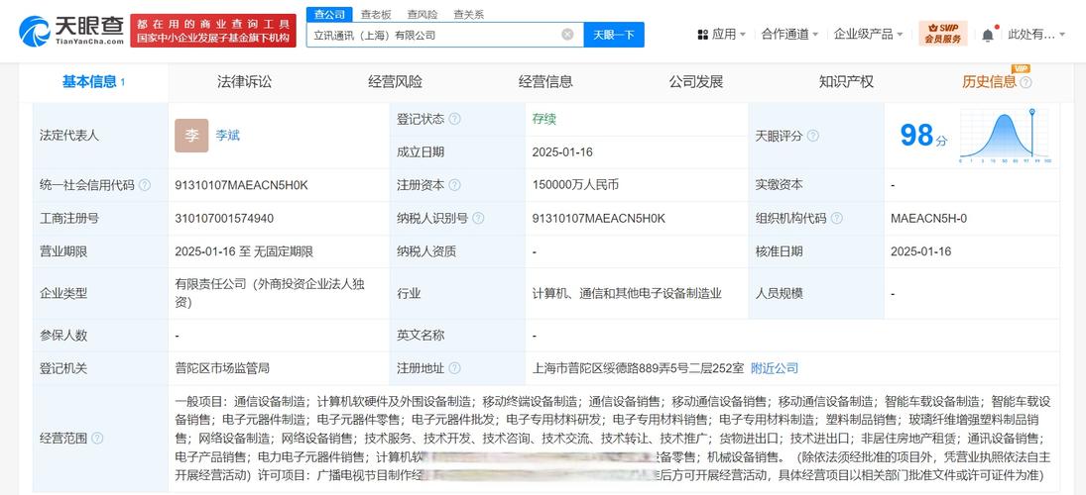Click the 天眼一下 search button

click(x=614, y=35)
